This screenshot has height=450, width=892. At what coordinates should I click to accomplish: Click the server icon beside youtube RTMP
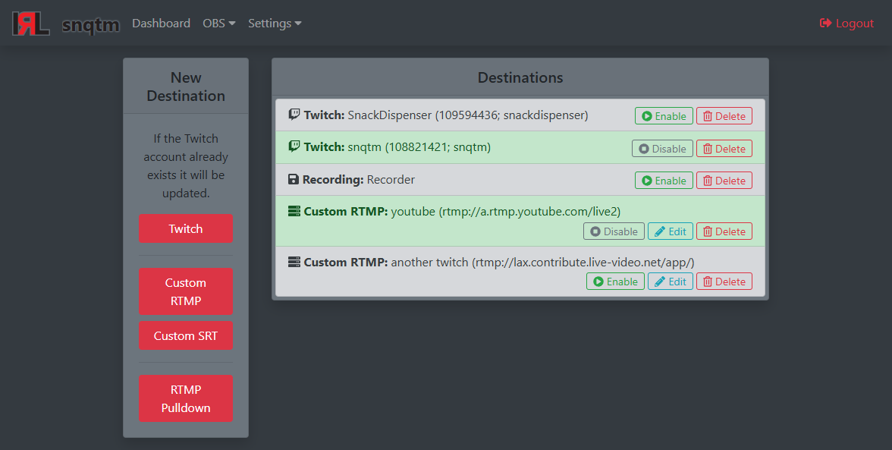[294, 211]
